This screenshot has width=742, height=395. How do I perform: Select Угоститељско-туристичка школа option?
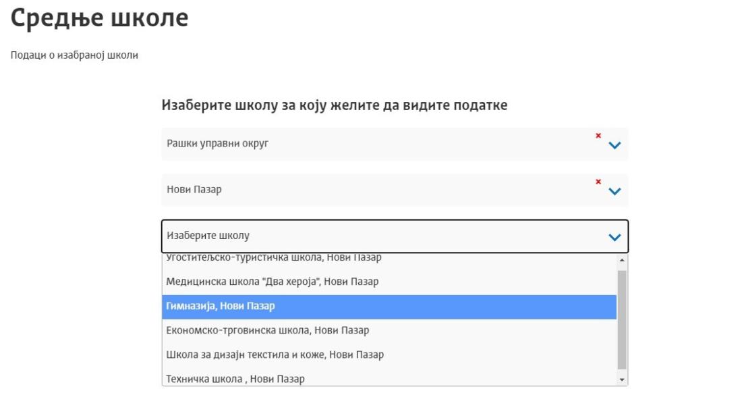[389, 259]
